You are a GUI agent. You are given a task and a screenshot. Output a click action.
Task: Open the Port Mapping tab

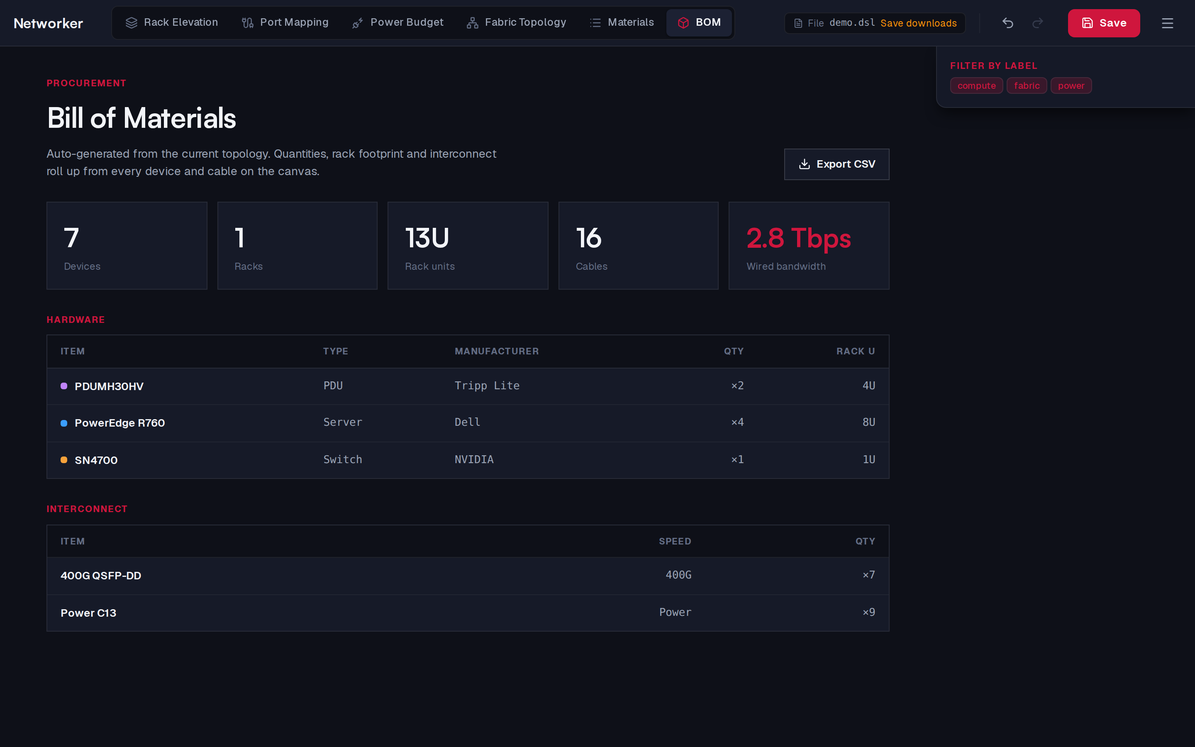285,23
